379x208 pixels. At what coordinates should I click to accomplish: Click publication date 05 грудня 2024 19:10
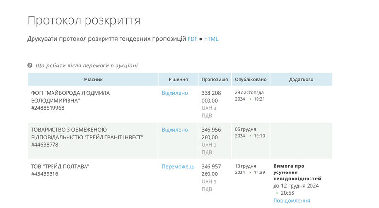(250, 133)
